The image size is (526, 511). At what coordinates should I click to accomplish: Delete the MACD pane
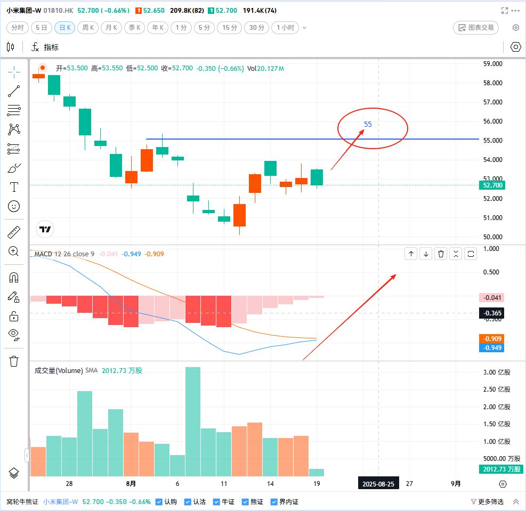coord(441,254)
